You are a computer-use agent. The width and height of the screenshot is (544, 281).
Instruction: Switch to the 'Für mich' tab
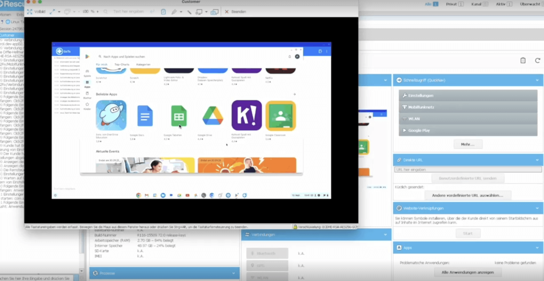coord(102,65)
